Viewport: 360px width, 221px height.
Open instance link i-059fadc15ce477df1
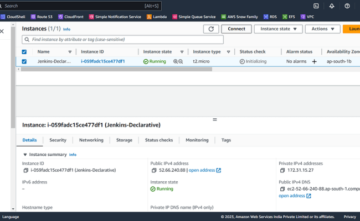coord(103,61)
